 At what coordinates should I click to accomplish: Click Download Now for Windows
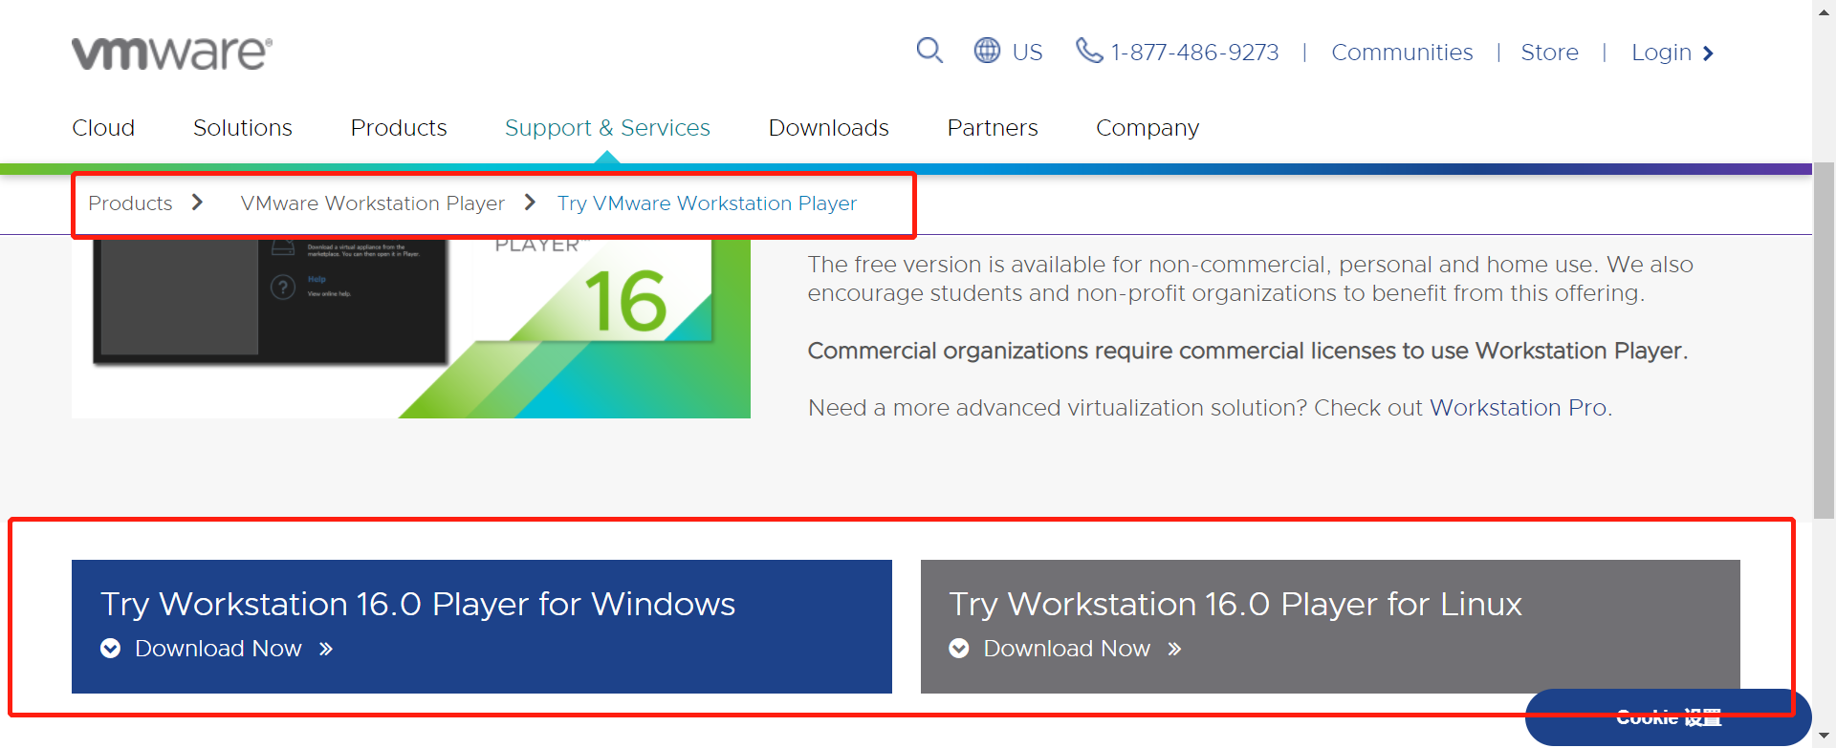[x=218, y=649]
